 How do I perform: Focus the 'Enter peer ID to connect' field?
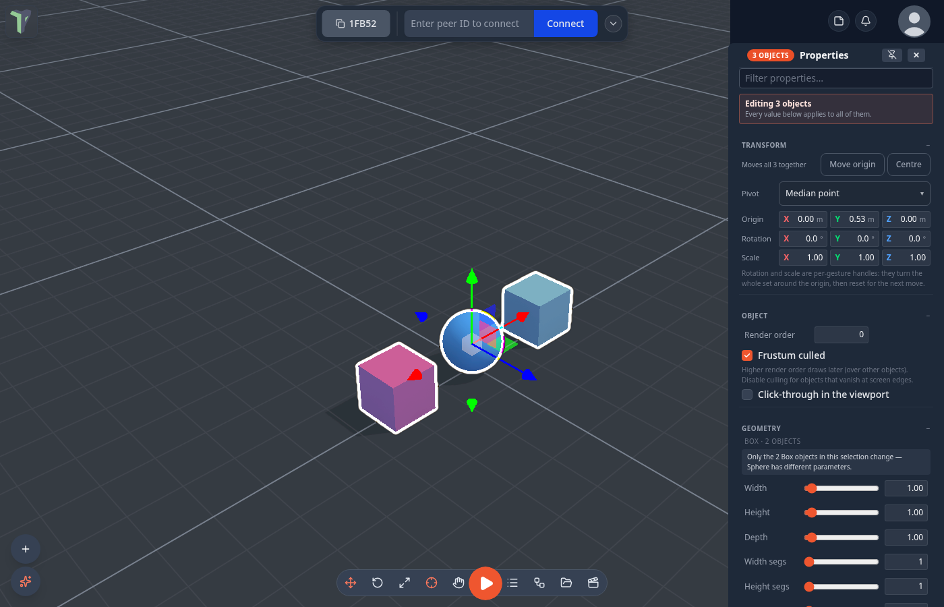point(469,24)
